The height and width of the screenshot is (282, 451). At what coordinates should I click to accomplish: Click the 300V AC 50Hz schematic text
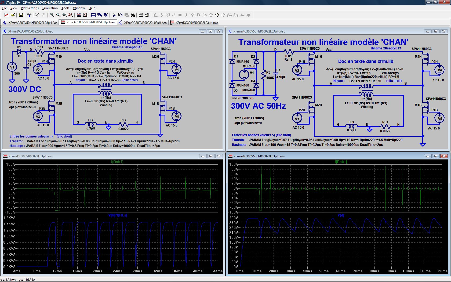pyautogui.click(x=258, y=106)
